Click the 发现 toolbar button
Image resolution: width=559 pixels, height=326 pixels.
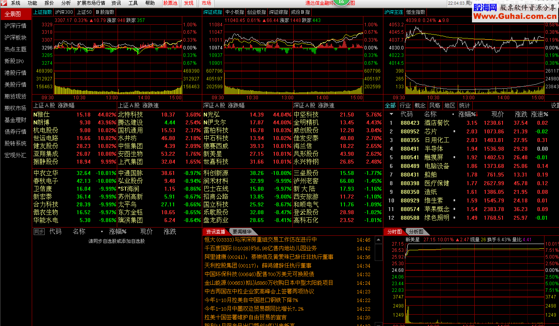tap(189, 3)
